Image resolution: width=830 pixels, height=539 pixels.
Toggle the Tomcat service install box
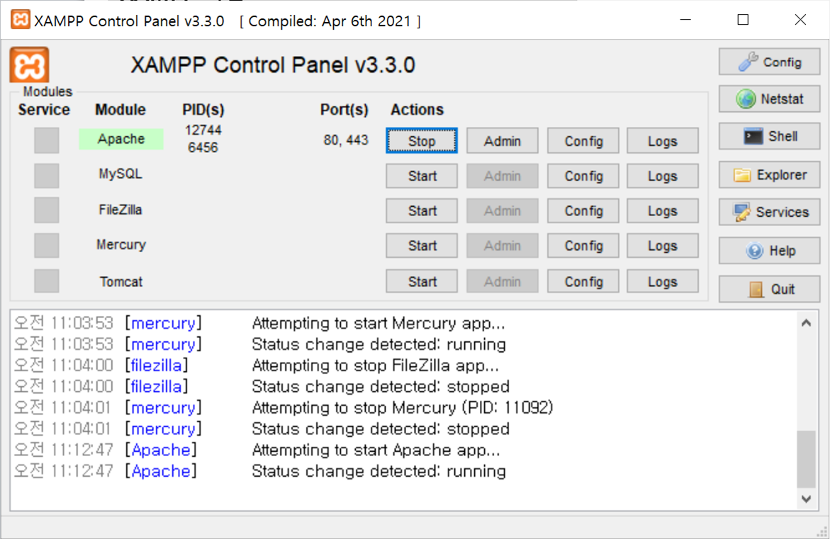[x=47, y=281]
